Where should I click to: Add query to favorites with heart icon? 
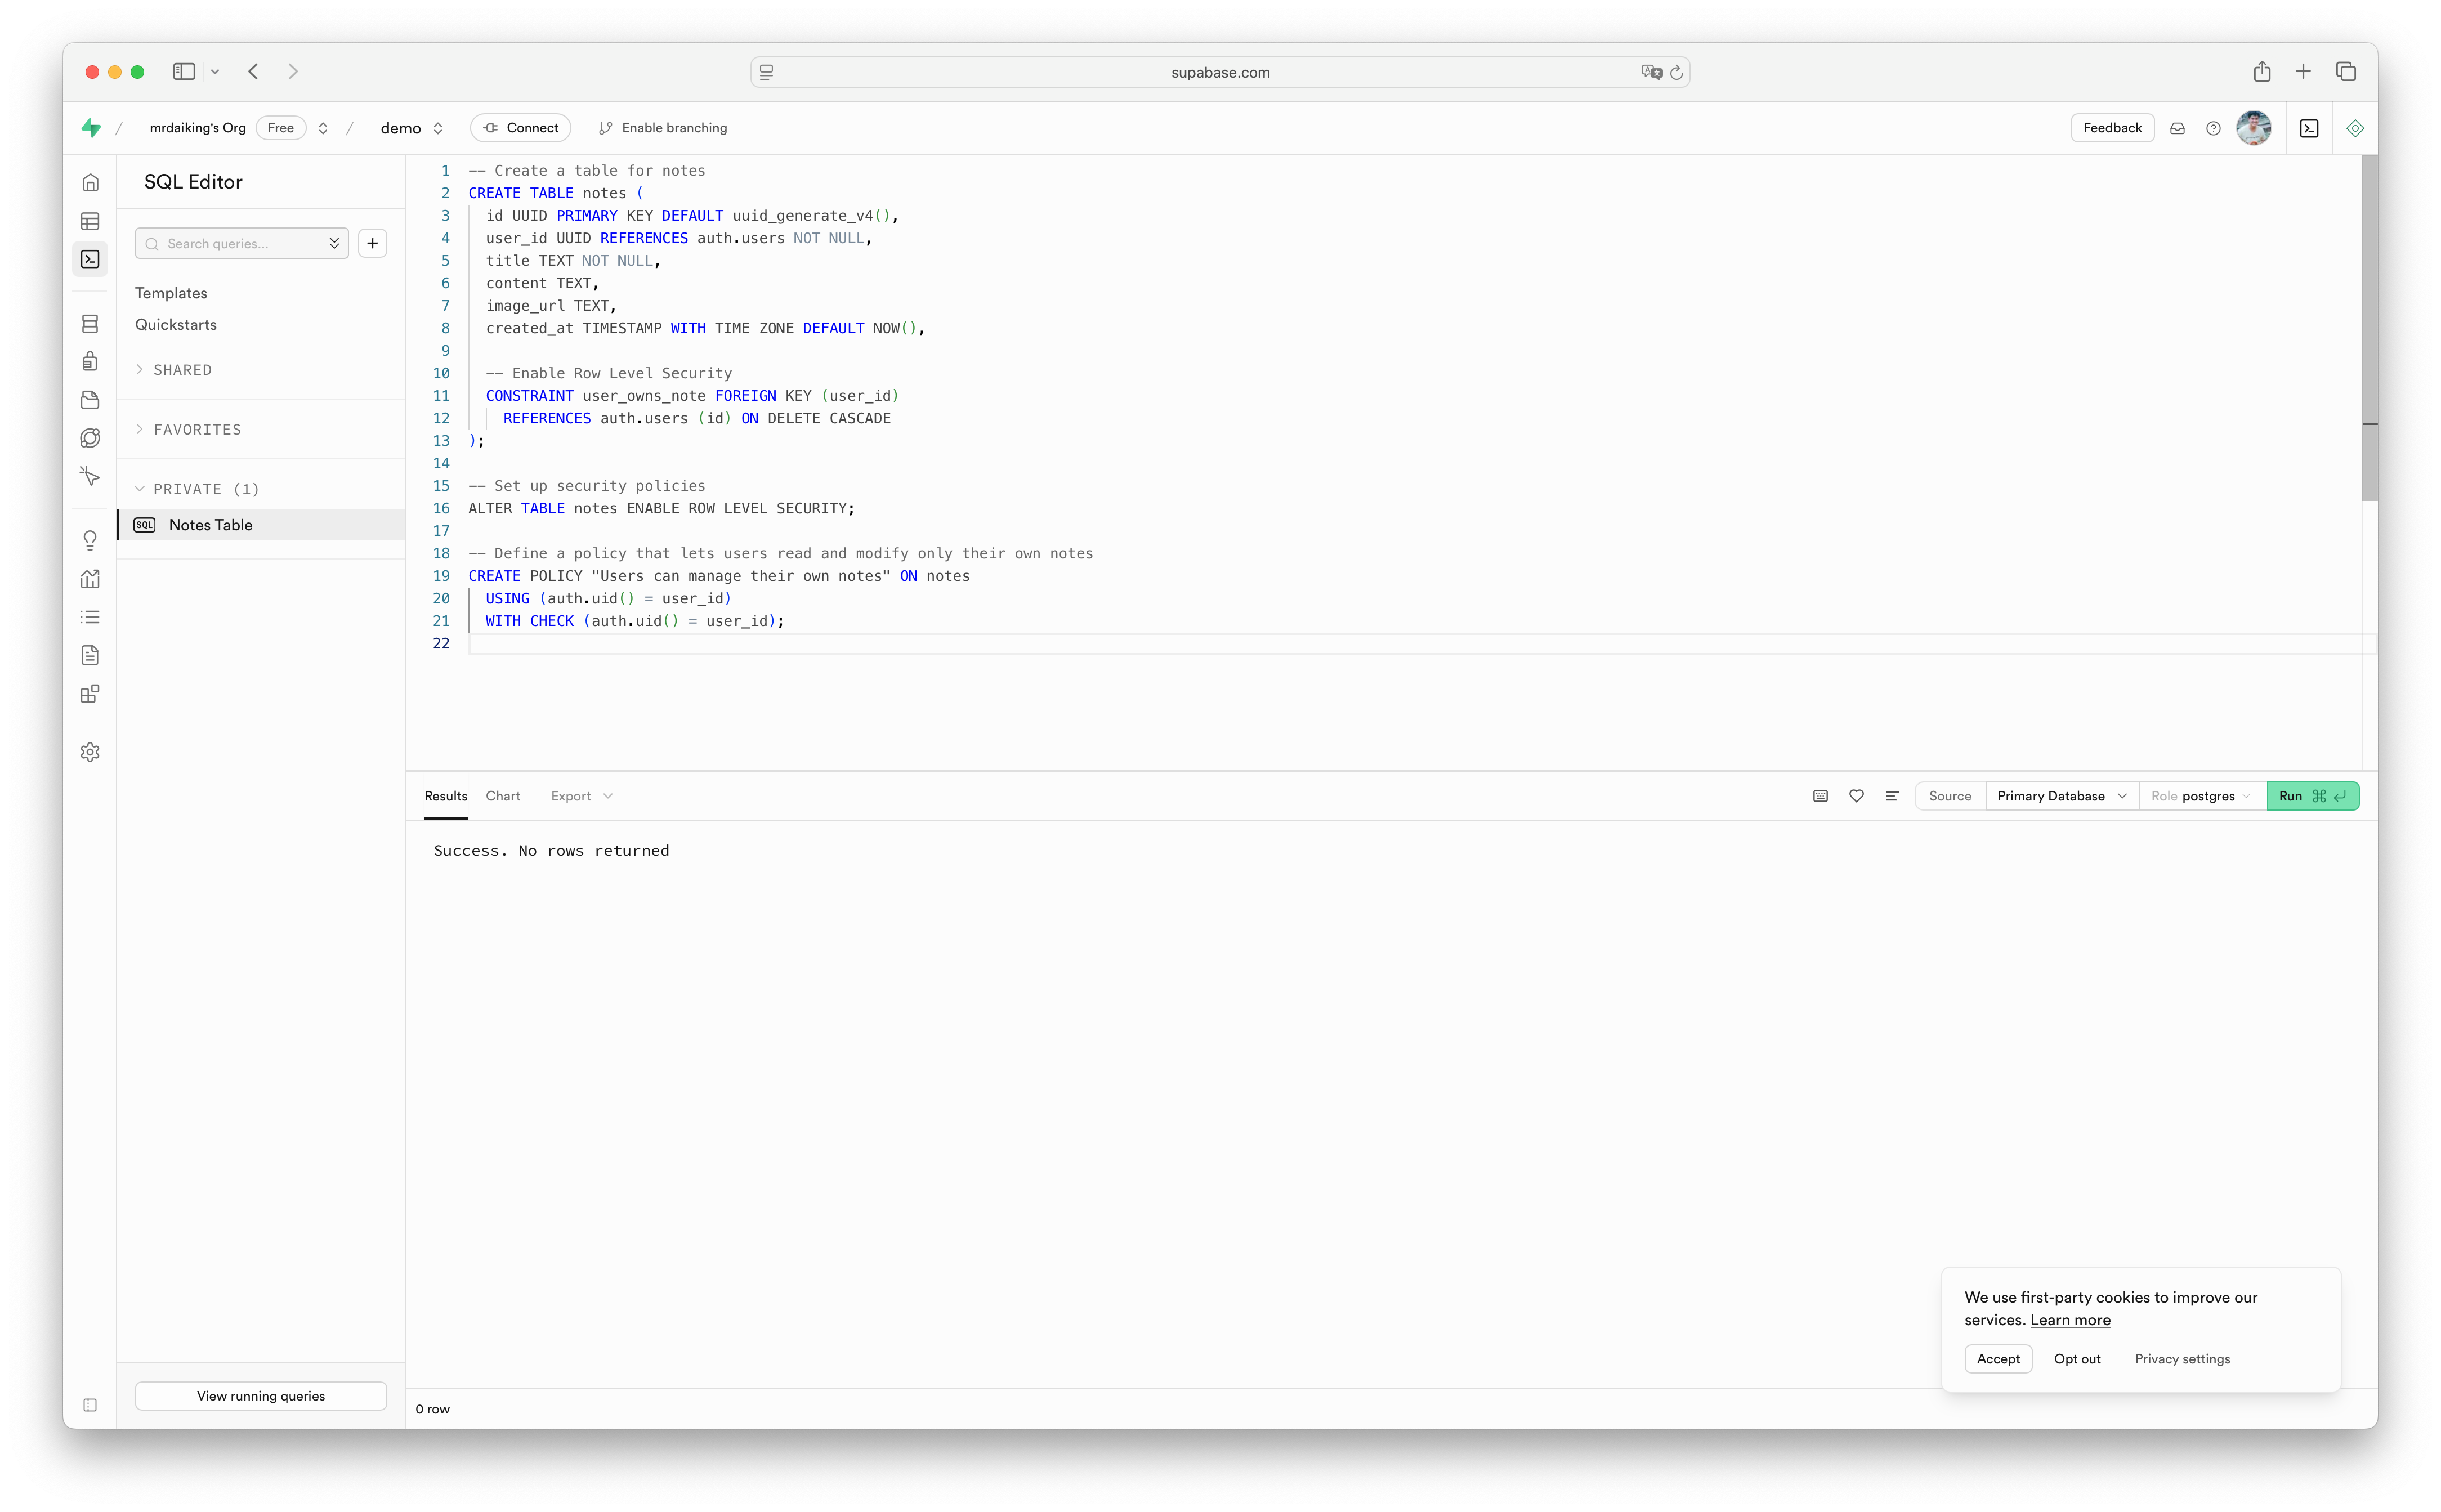tap(1856, 796)
